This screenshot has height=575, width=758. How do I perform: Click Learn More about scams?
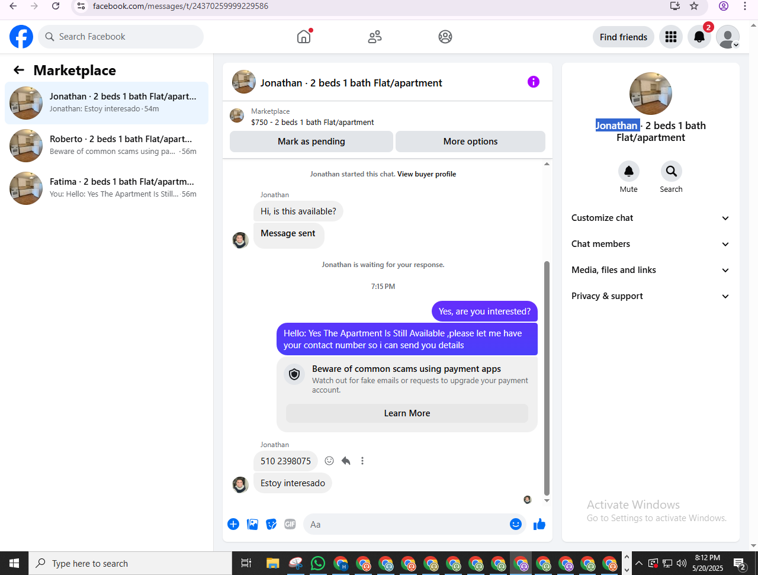(x=407, y=413)
